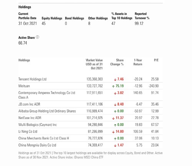This screenshot has width=192, height=166.
Task: Click the green up arrow for Alibaba Group
Action: 115,111
